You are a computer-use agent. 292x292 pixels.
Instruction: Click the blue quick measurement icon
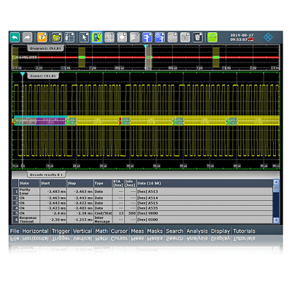160,37
